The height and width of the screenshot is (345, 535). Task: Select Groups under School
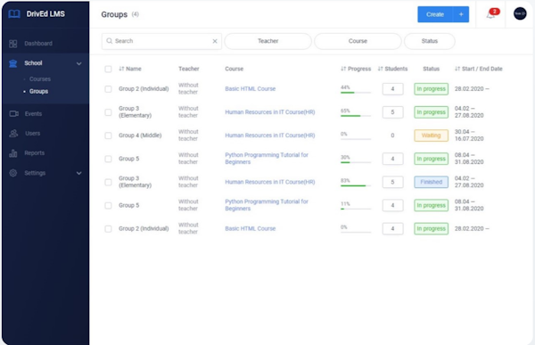coord(38,91)
